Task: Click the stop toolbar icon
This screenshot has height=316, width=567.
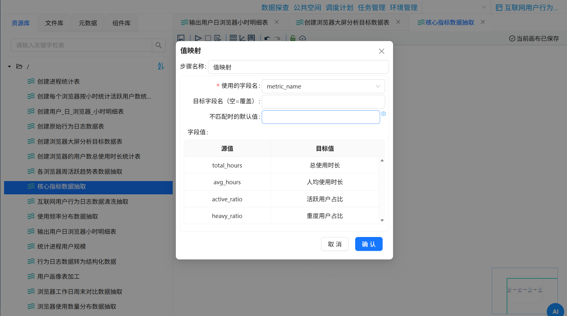Action: click(208, 38)
